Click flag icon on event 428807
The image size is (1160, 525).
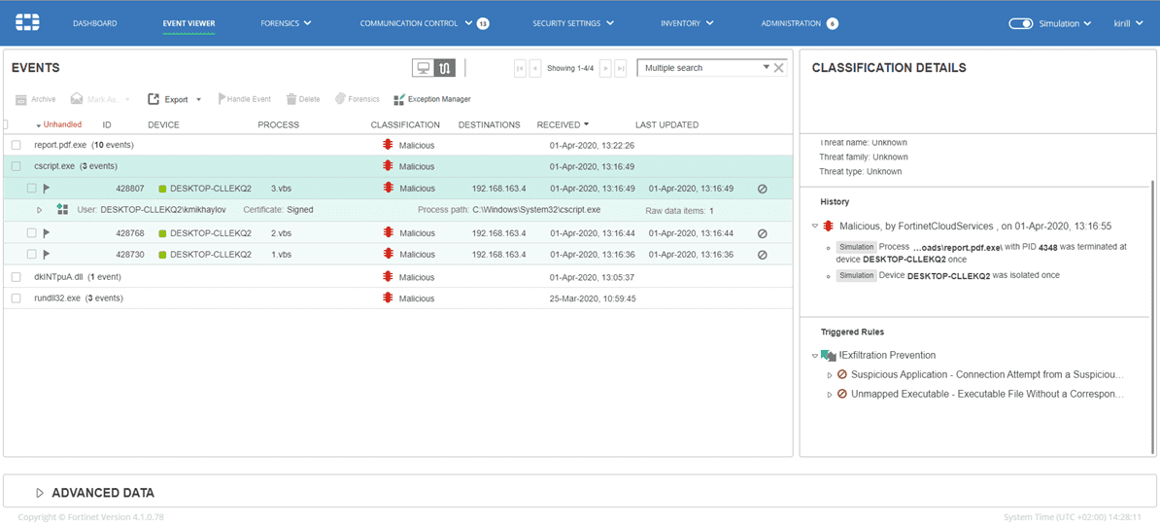coord(46,189)
